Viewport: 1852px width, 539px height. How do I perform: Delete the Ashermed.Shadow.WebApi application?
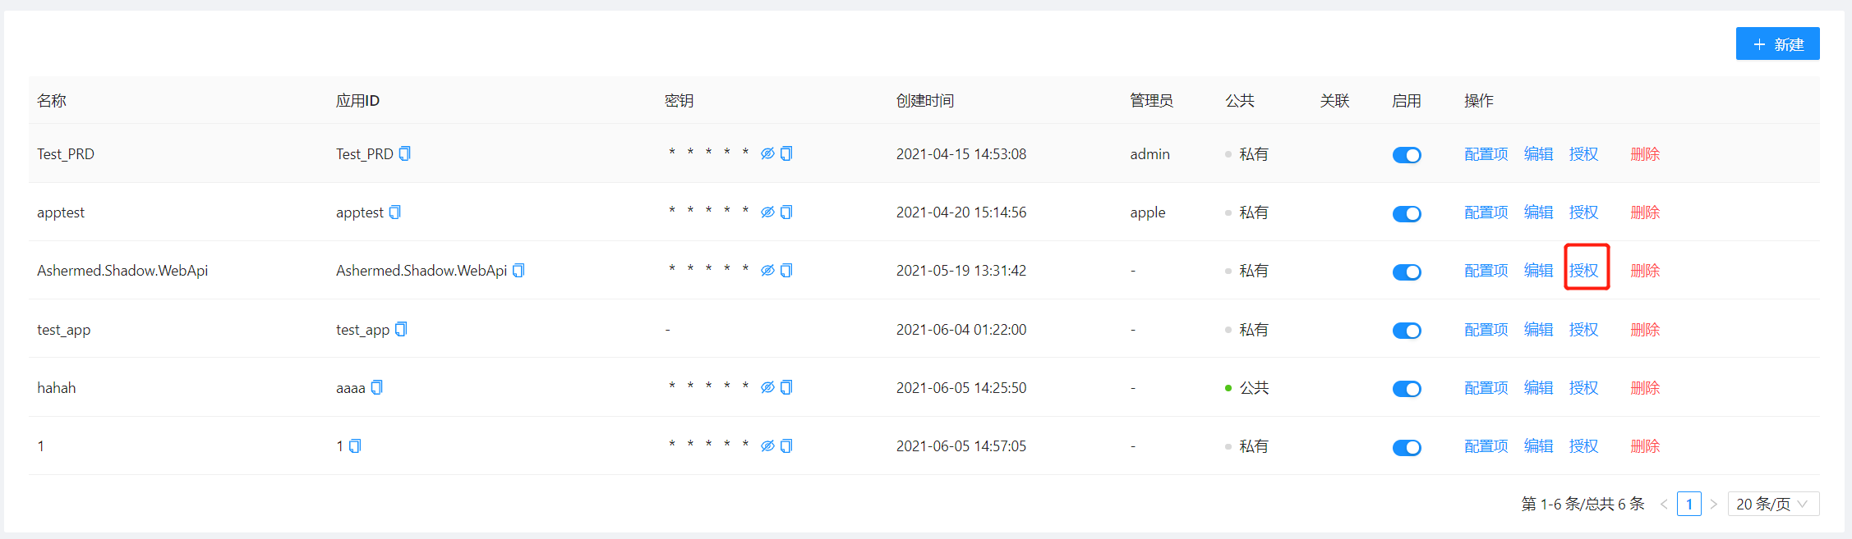1645,270
